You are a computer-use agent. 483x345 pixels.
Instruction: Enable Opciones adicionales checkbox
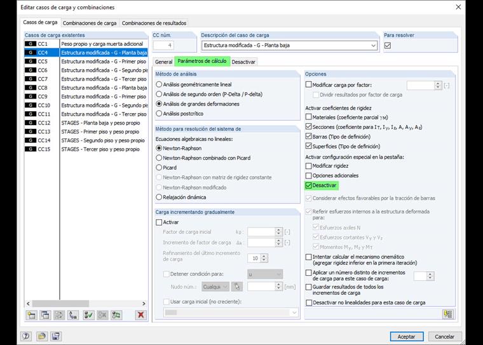[x=309, y=175]
